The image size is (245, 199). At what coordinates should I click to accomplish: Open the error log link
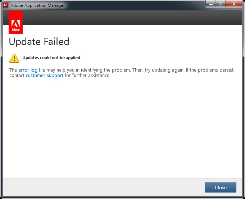click(28, 70)
